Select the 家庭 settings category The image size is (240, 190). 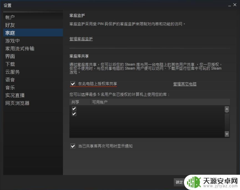33,33
